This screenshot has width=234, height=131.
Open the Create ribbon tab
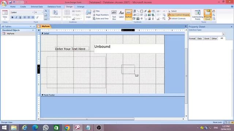pyautogui.click(x=23, y=7)
